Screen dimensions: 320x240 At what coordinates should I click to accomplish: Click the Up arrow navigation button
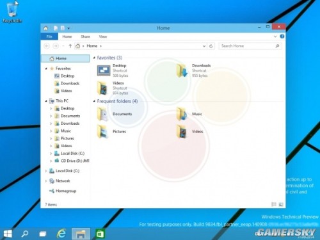pos(70,46)
